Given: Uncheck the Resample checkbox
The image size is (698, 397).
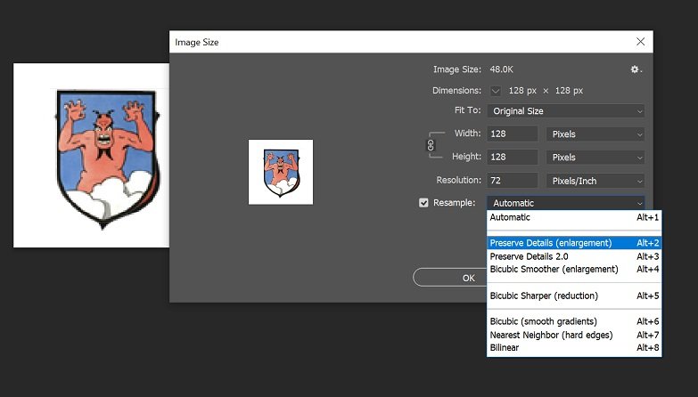Looking at the screenshot, I should click(423, 203).
